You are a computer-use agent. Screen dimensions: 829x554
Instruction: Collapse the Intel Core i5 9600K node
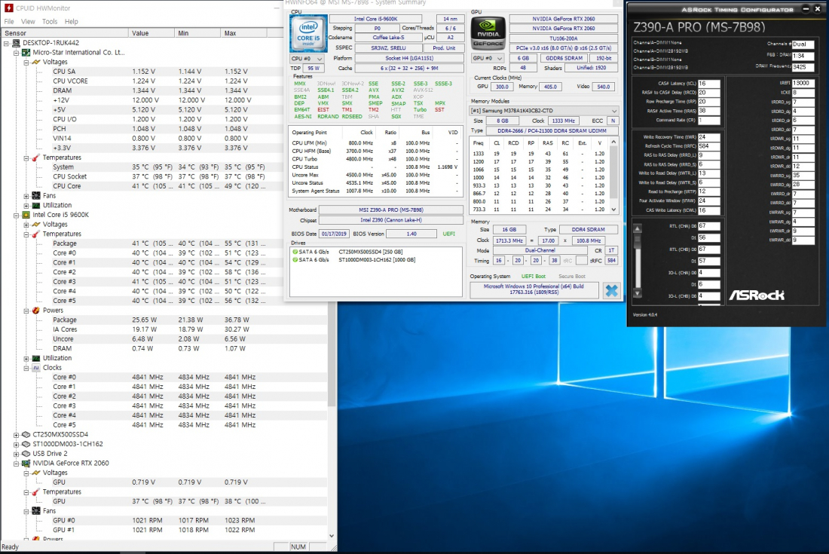pos(17,215)
